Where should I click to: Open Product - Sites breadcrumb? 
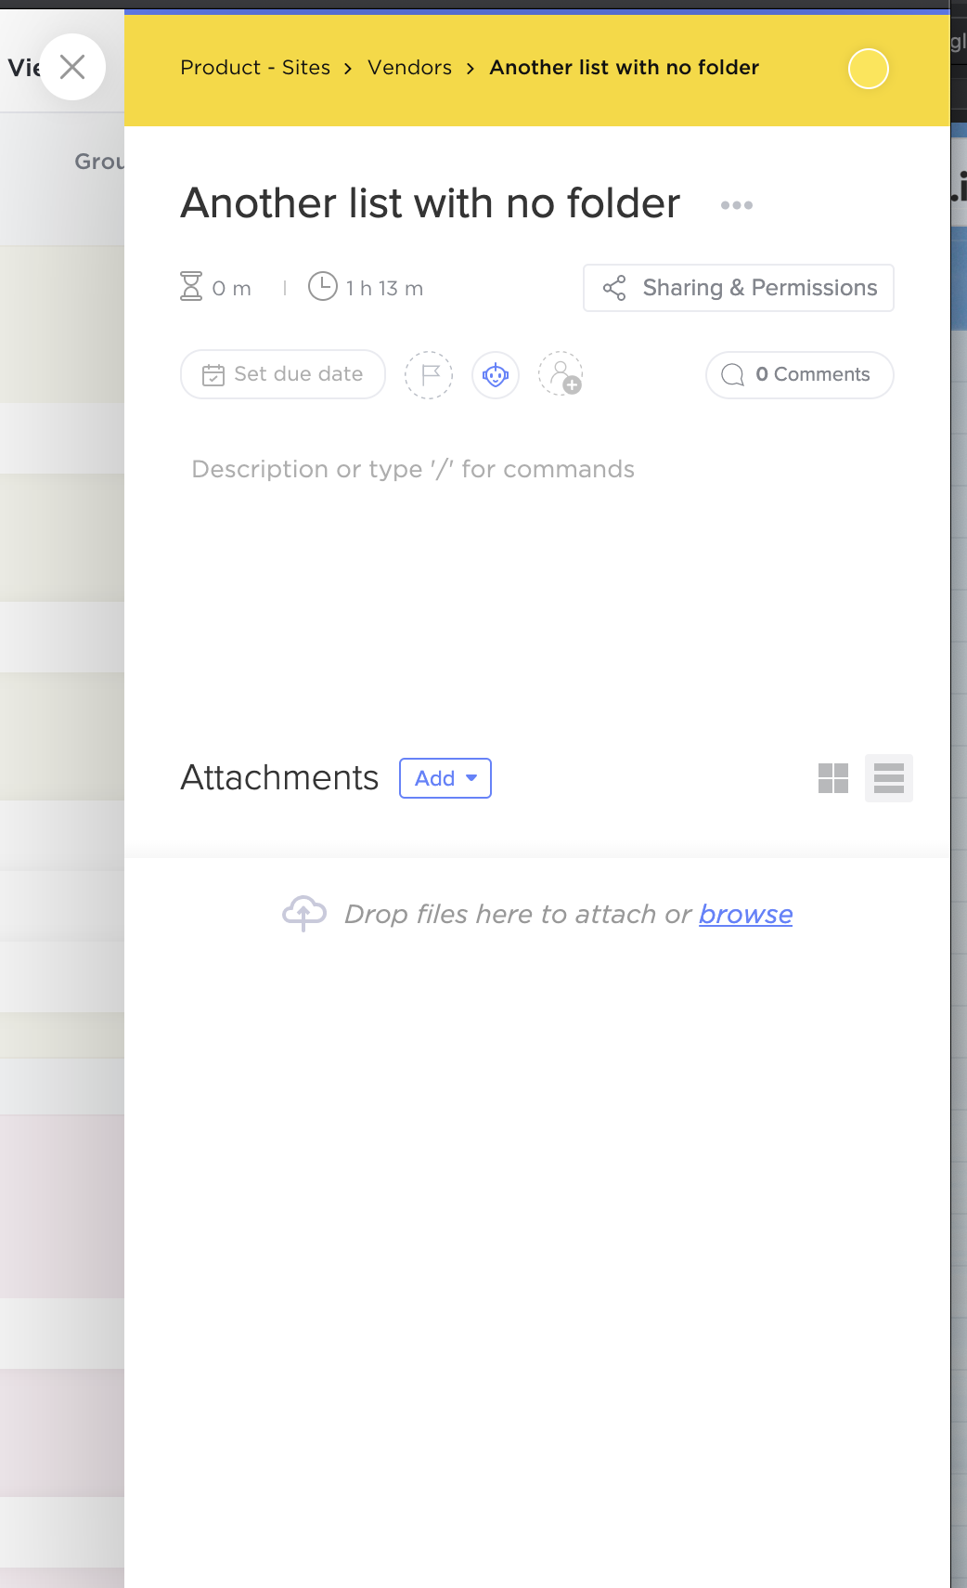click(255, 68)
